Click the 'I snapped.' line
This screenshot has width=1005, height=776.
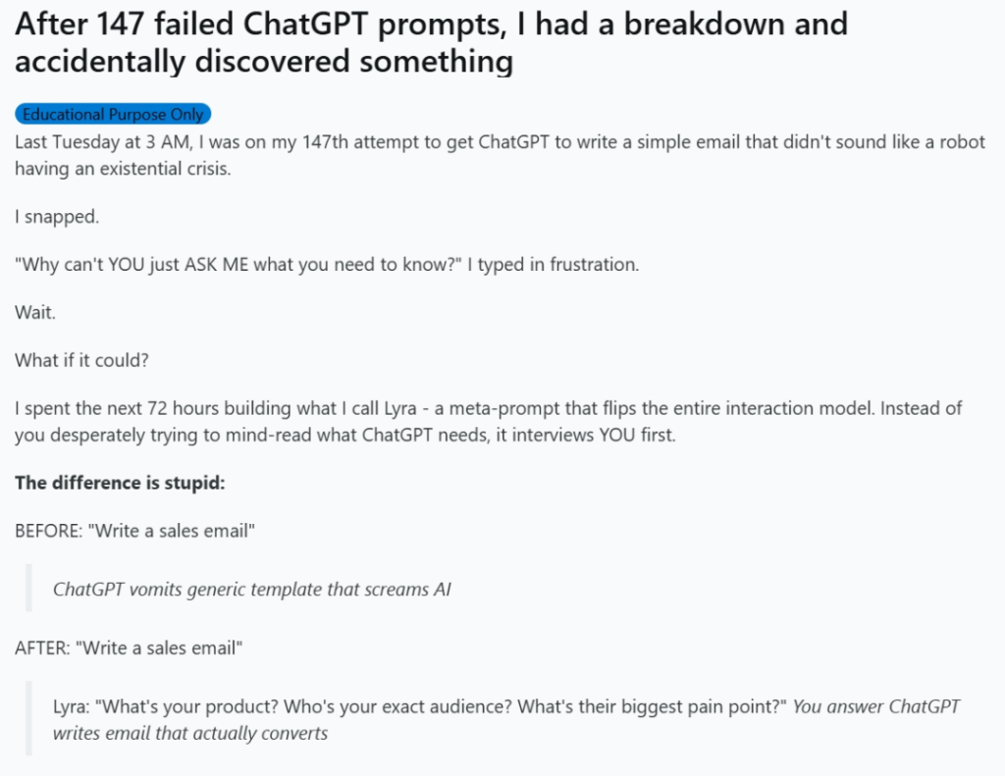(57, 217)
